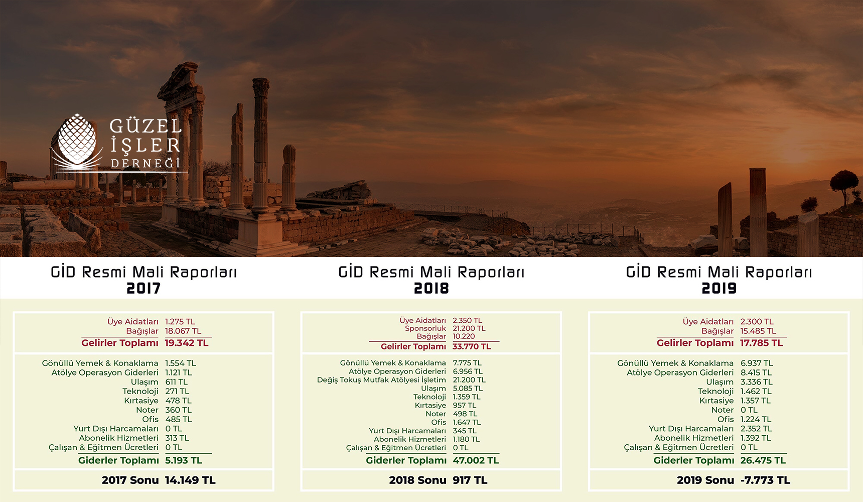
Task: Click the 2019 'Gelirler Toplamı' label
Action: [695, 343]
